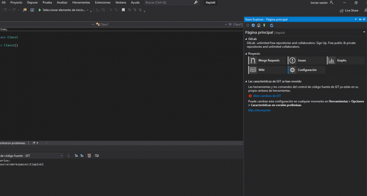Image resolution: width=367 pixels, height=196 pixels.
Task: Pin the Team Explorer panel with auto-hide
Action: [x=360, y=19]
